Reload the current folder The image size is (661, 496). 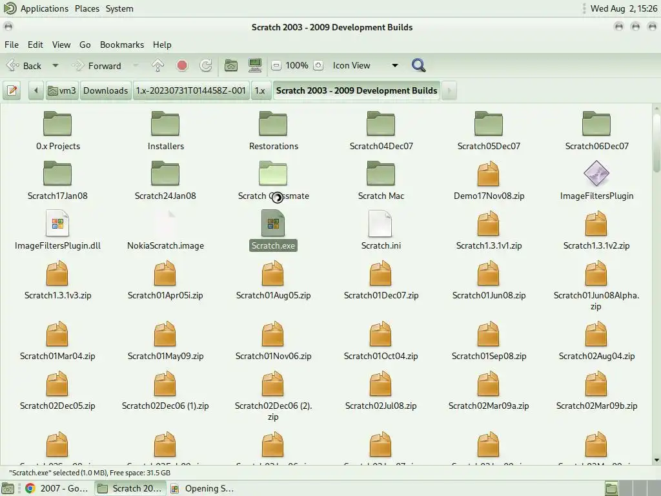tap(206, 65)
